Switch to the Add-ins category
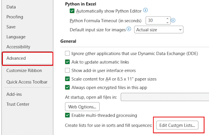Viewport: 209px width, 135px height. [14, 94]
